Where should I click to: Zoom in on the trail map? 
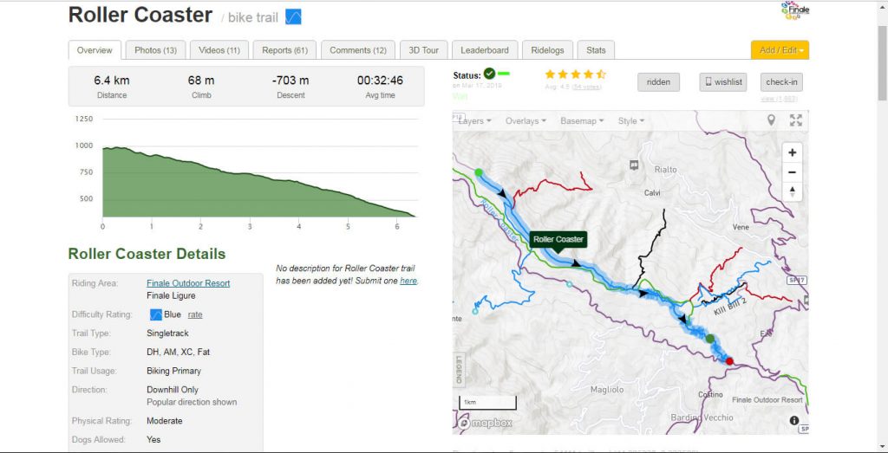[x=792, y=152]
